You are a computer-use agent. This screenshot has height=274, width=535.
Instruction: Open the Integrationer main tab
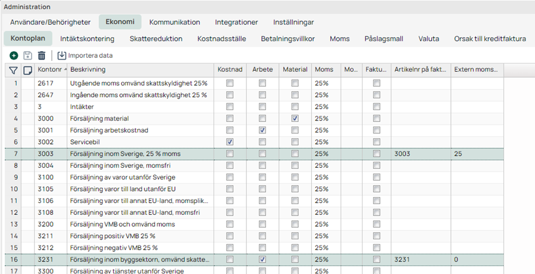(236, 22)
